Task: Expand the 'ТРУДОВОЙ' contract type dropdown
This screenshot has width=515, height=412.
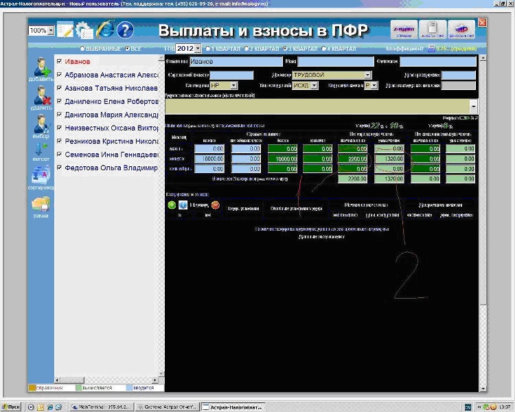Action: [x=367, y=75]
